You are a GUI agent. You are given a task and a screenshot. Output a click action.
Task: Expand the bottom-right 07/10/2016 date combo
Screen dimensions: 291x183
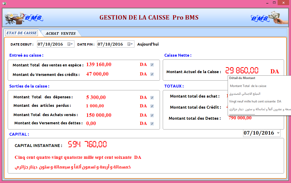coord(278,133)
